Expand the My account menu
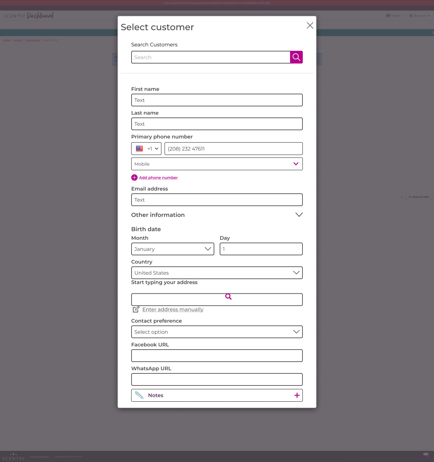The width and height of the screenshot is (434, 462). click(x=429, y=16)
